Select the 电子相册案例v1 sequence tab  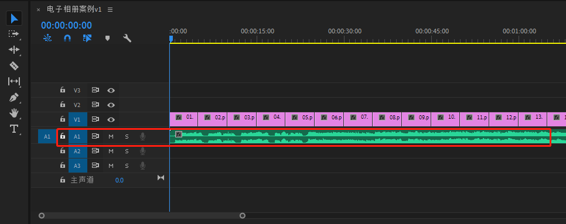(74, 9)
